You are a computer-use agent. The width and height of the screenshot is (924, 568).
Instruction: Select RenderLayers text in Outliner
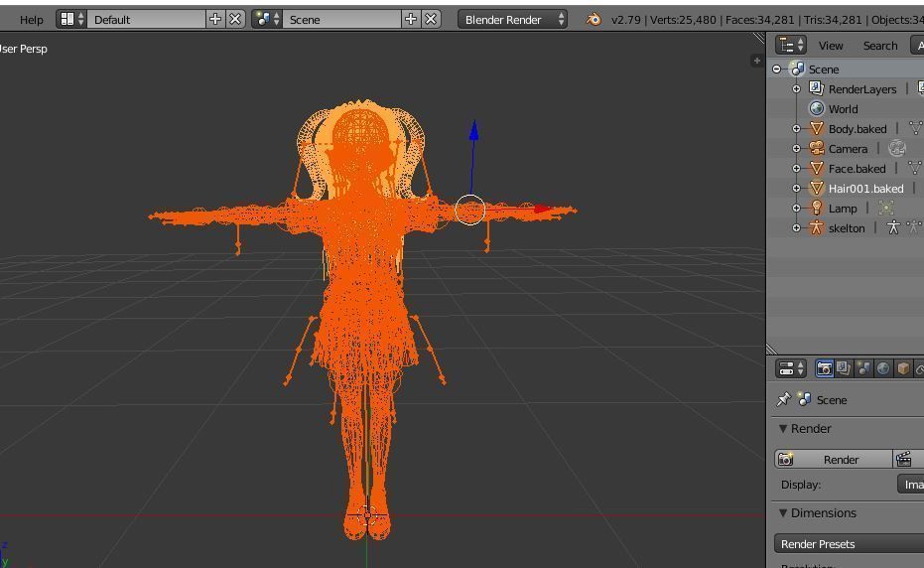(862, 89)
